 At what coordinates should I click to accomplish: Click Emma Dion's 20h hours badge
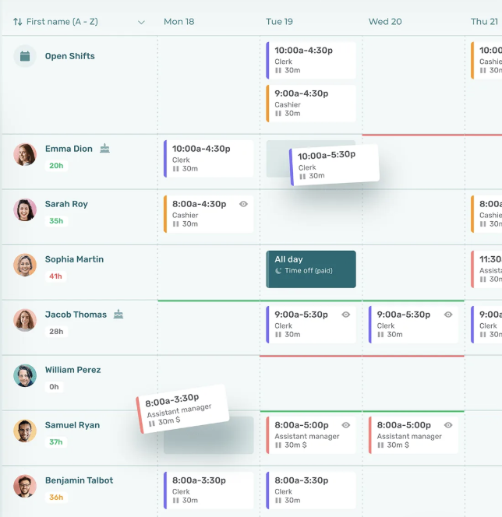56,166
